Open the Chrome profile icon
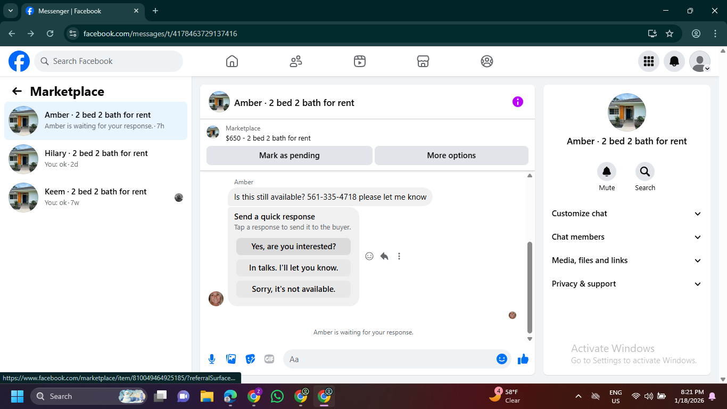 pos(696,34)
